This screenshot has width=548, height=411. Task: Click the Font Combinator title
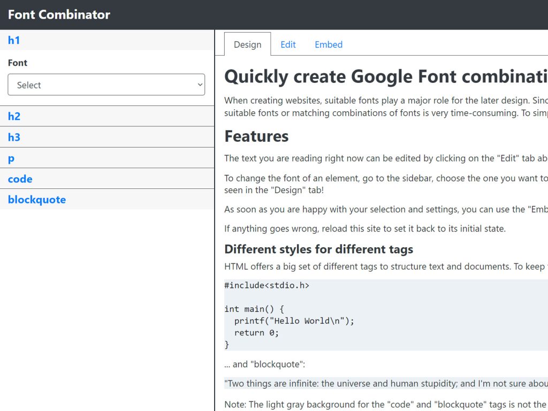coord(59,14)
